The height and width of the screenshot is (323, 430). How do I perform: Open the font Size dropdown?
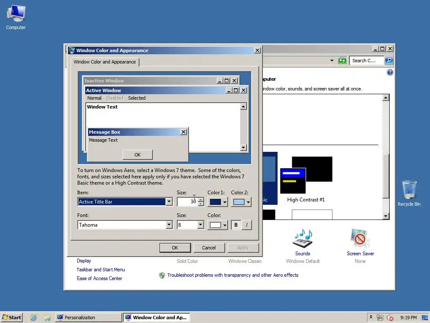pyautogui.click(x=200, y=225)
